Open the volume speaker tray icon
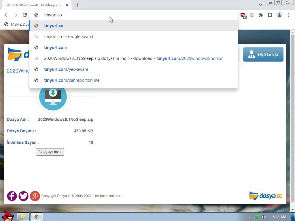Image resolution: width=295 pixels, height=221 pixels. [x=264, y=217]
